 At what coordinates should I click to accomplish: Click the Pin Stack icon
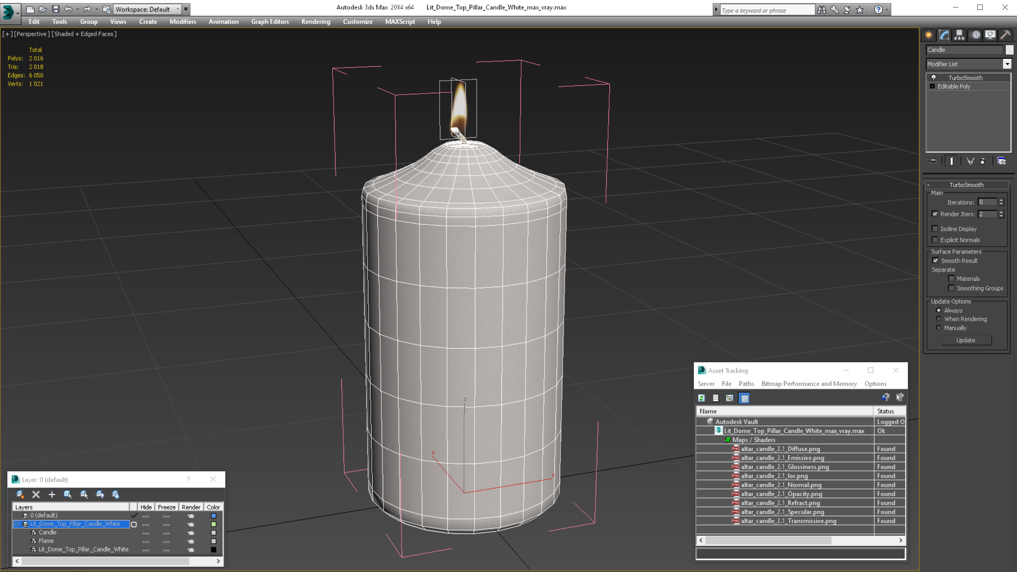pyautogui.click(x=933, y=161)
